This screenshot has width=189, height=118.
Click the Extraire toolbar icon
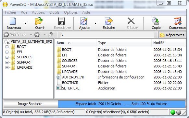coord(108,21)
